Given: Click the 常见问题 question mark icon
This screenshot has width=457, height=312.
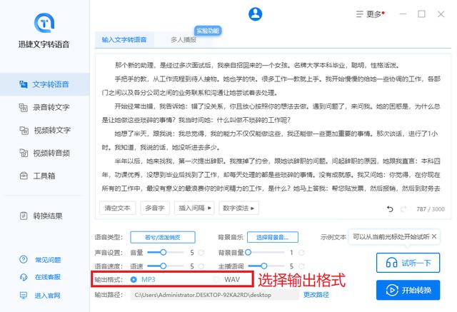Looking at the screenshot, I should click(24, 259).
